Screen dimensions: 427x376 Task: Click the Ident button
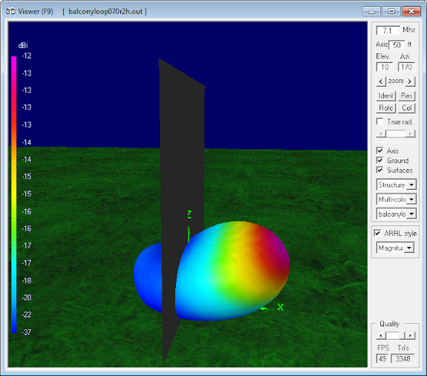385,96
